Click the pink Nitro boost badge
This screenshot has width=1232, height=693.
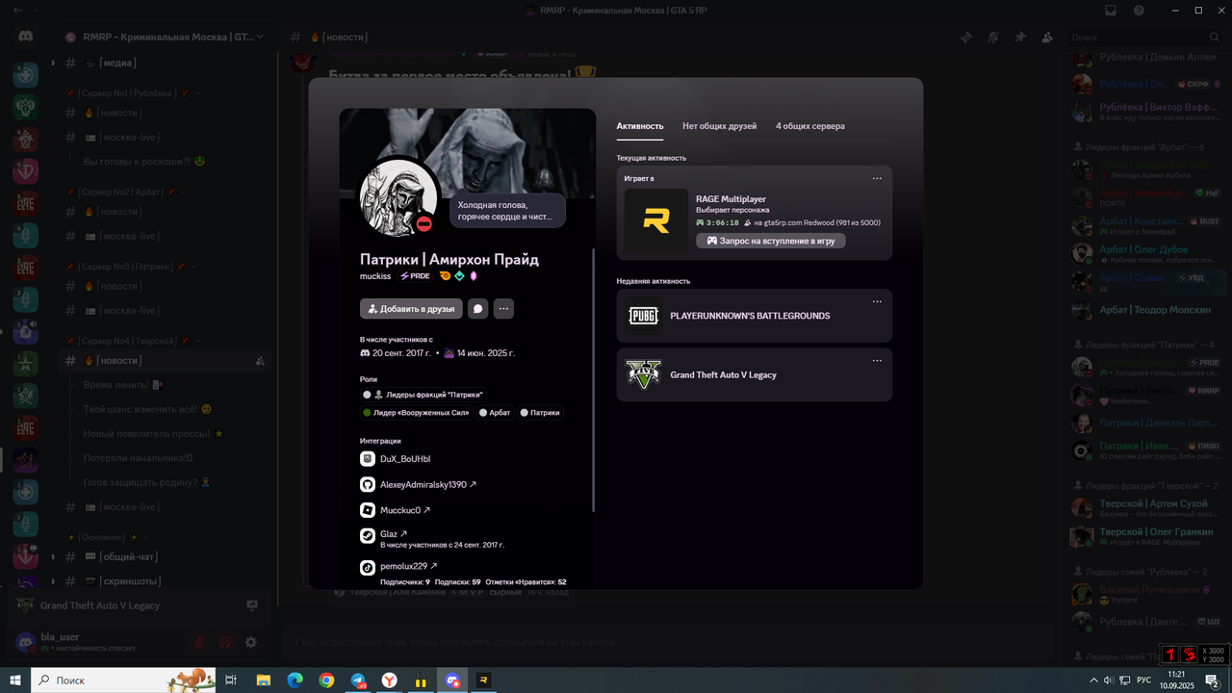point(474,276)
